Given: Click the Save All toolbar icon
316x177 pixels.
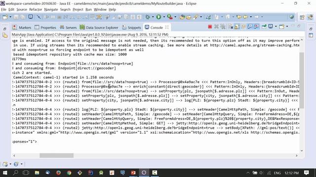Looking at the screenshot, I should coord(23,17).
